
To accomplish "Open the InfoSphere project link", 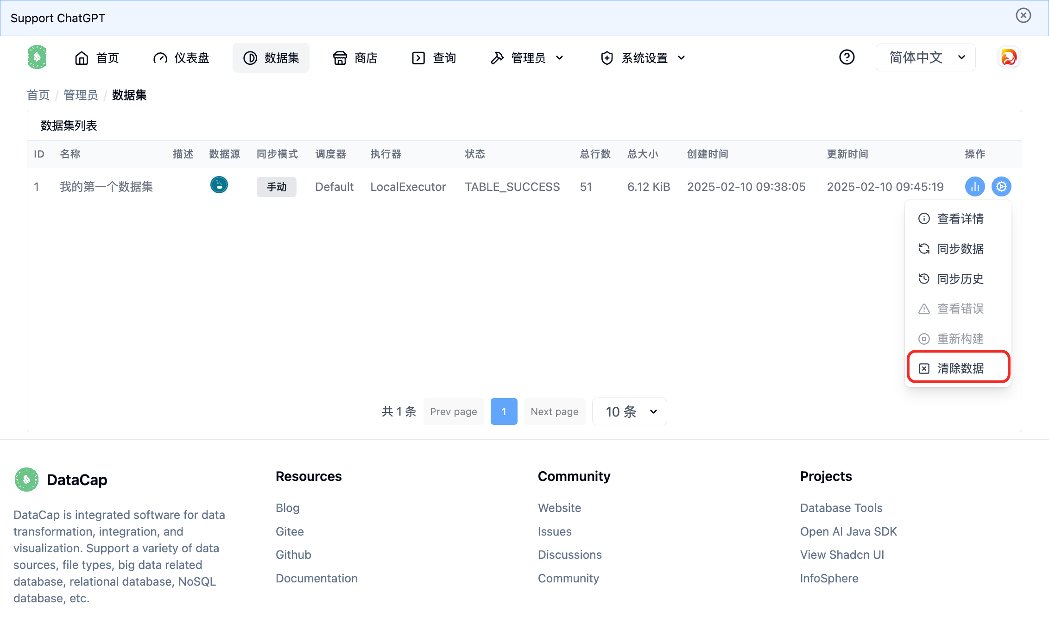I will [829, 578].
